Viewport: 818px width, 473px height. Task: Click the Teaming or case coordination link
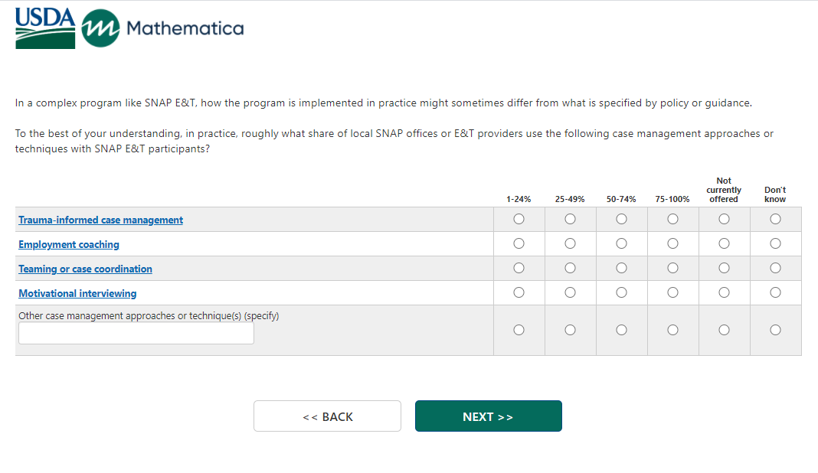[x=85, y=269]
